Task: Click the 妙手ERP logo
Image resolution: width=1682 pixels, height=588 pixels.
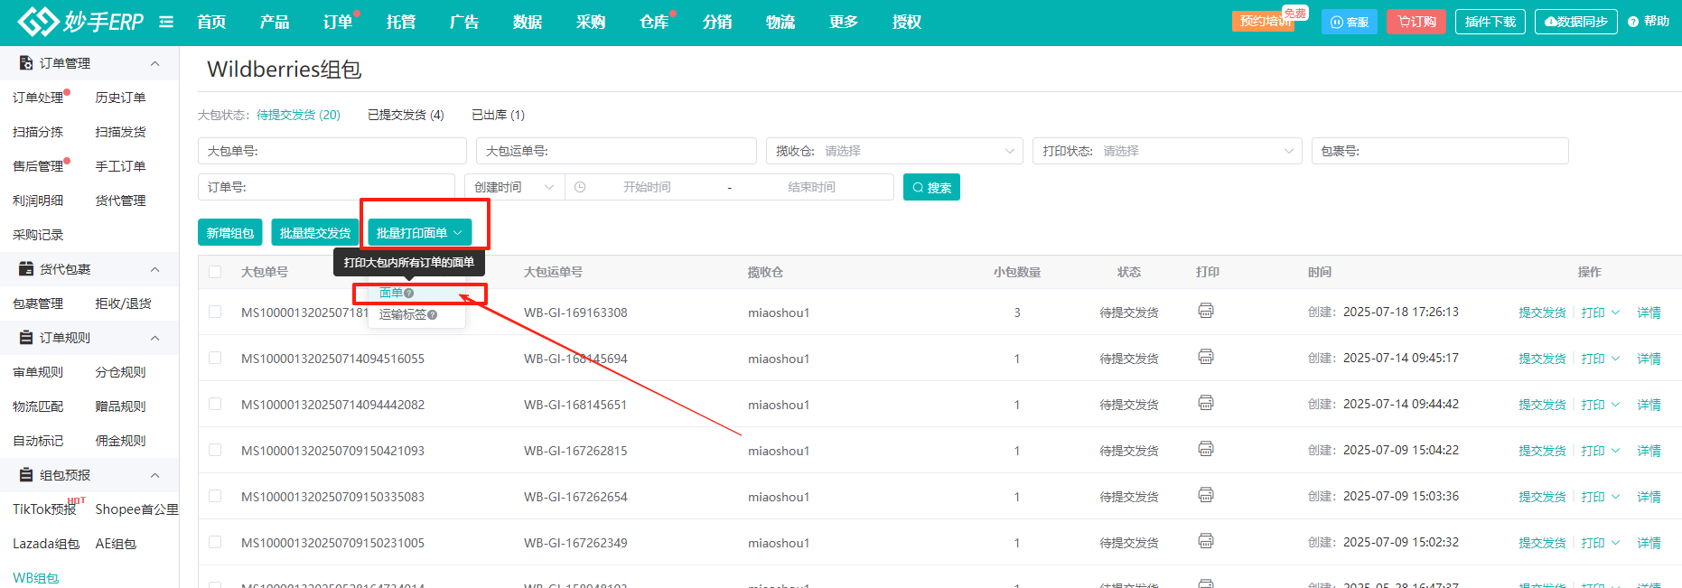Action: [x=80, y=22]
